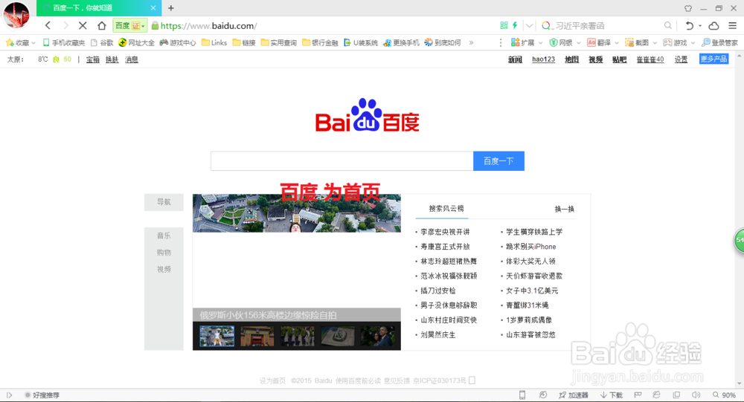Screen dimensions: 744x402
Task: Open the 跪求别买iPhone hot search
Action: tap(531, 247)
